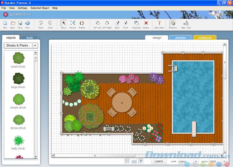The height and width of the screenshot is (167, 233).
Task: Select the pink flower cluster at top
Action: [129, 79]
